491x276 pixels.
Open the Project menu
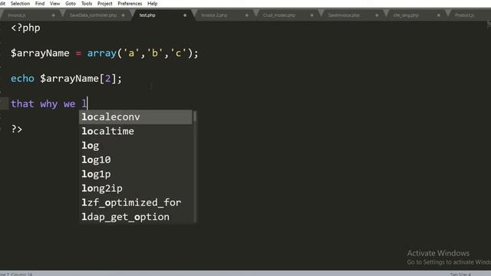coord(105,3)
